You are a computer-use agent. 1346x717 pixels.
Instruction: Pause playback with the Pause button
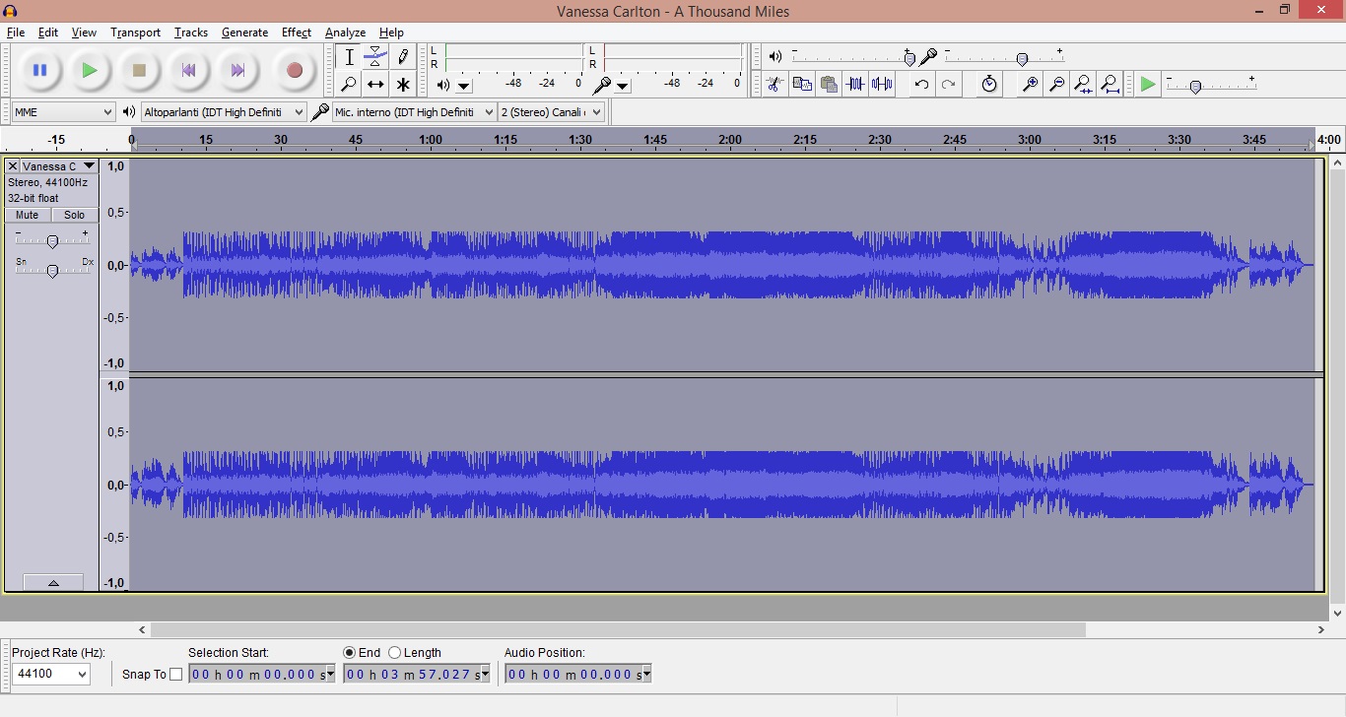(40, 70)
